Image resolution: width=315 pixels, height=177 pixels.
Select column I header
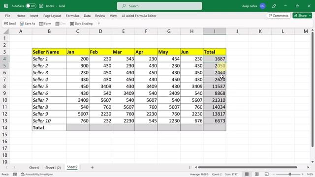215,31
